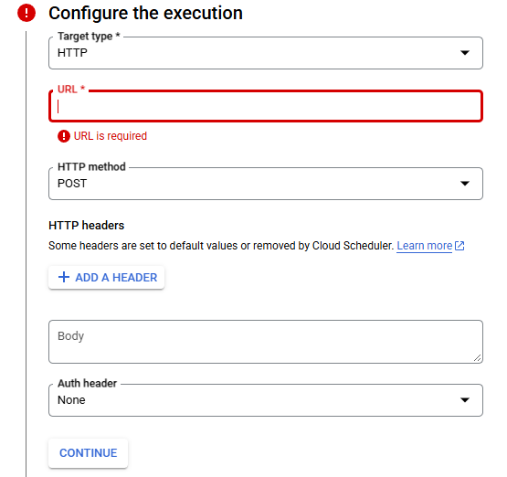Click the POST value in HTTP method
The width and height of the screenshot is (507, 477).
pos(72,184)
